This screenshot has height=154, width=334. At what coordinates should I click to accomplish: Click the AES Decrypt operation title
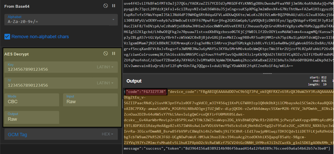pos(17,54)
